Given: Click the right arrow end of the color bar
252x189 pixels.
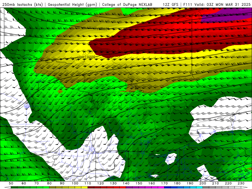Looking at the screenshot, I should point(244,187).
